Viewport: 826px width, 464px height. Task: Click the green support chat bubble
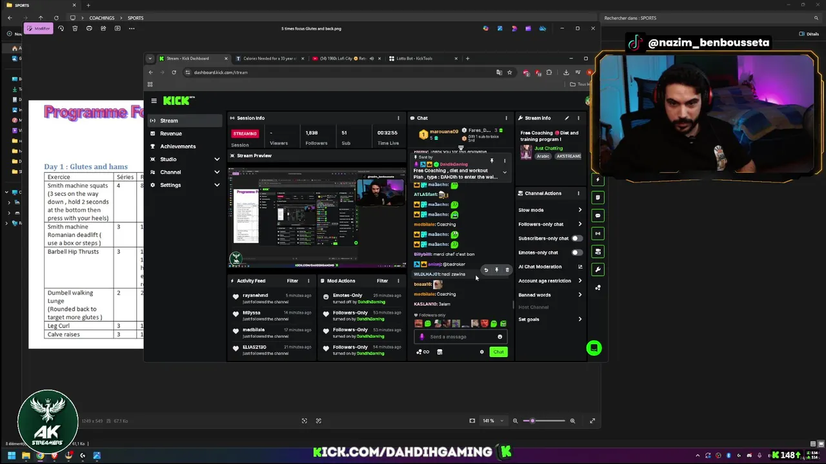point(594,348)
